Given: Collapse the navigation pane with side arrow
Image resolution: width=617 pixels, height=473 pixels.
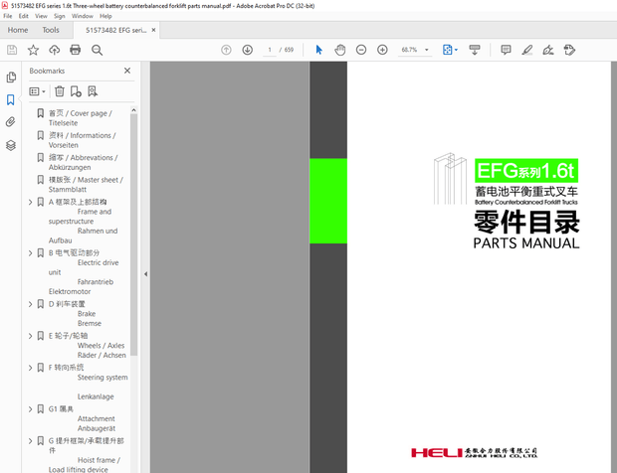Looking at the screenshot, I should pyautogui.click(x=145, y=274).
